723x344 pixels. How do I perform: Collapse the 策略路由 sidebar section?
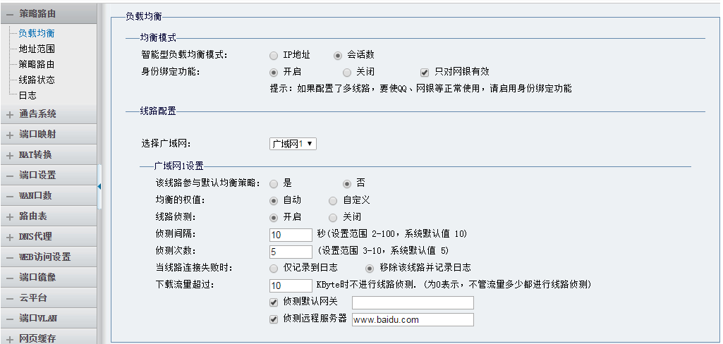point(49,14)
